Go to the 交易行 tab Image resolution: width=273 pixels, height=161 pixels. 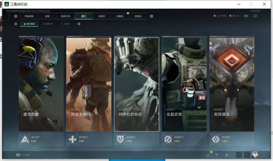point(102,16)
